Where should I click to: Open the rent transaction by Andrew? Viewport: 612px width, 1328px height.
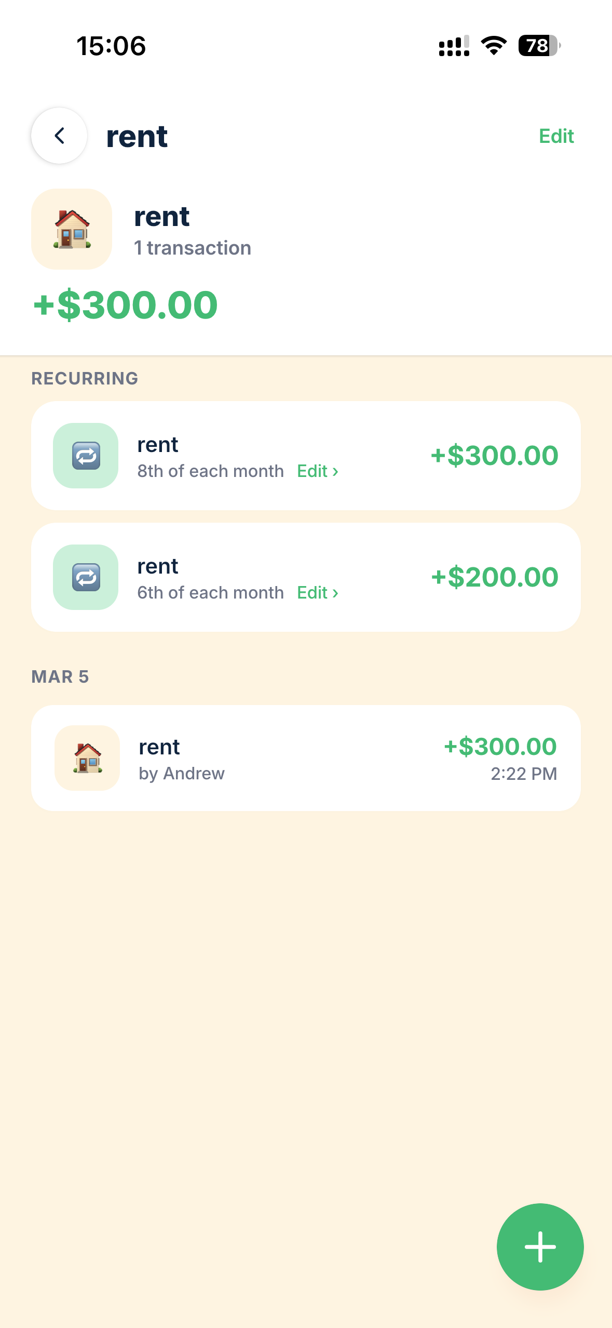coord(306,758)
